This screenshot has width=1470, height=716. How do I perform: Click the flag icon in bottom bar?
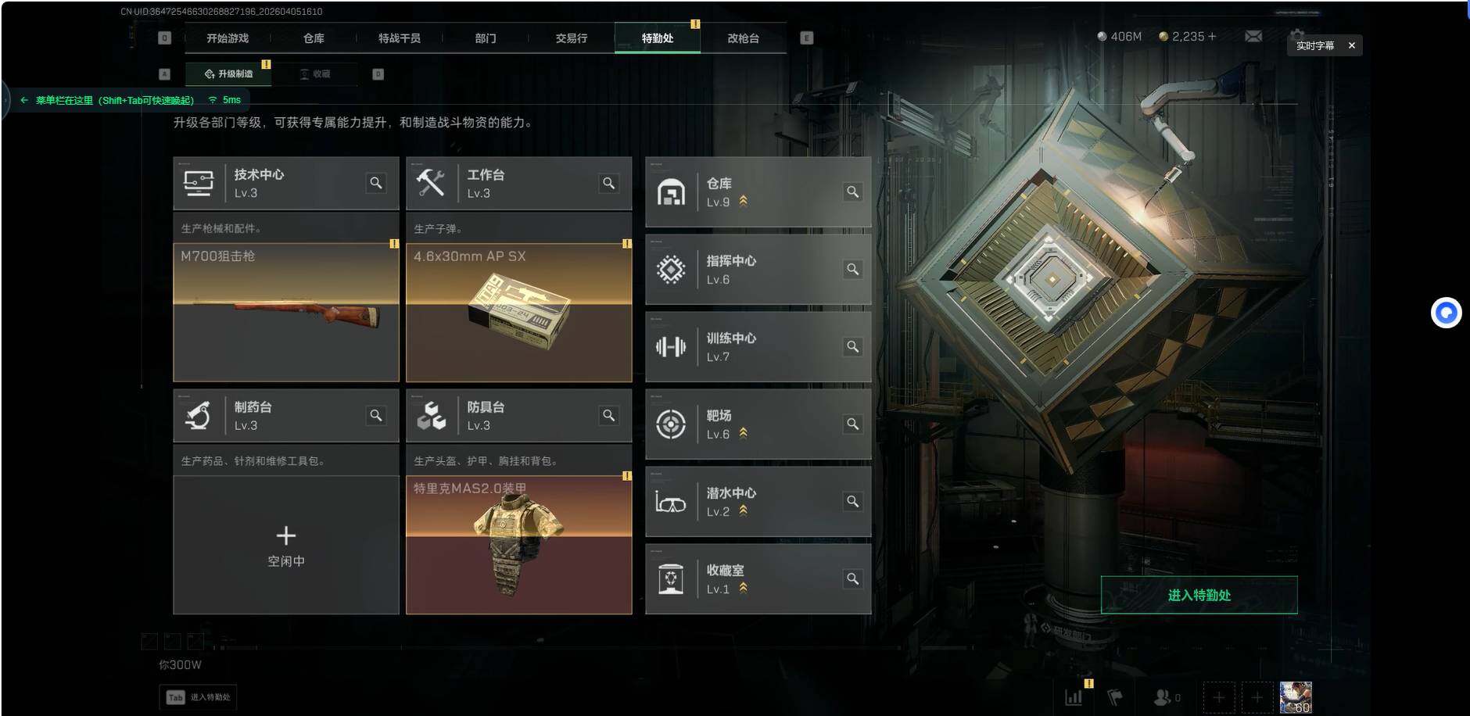1115,696
